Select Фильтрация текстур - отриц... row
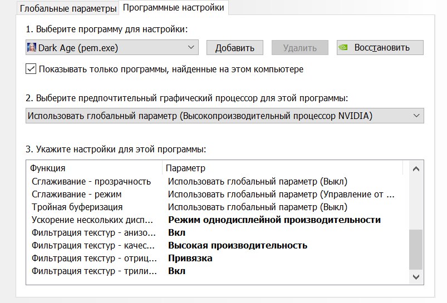447x303 pixels. tap(218, 259)
